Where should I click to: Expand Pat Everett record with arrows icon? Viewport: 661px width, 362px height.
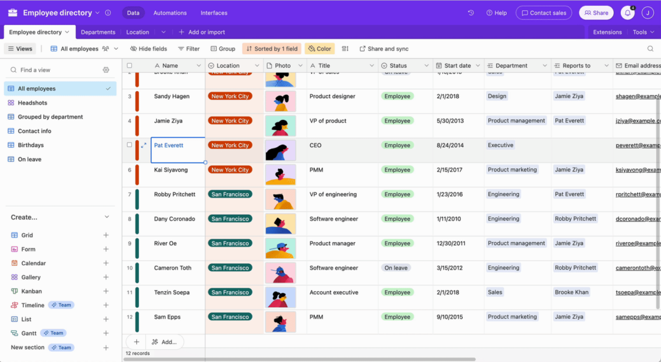(x=144, y=145)
